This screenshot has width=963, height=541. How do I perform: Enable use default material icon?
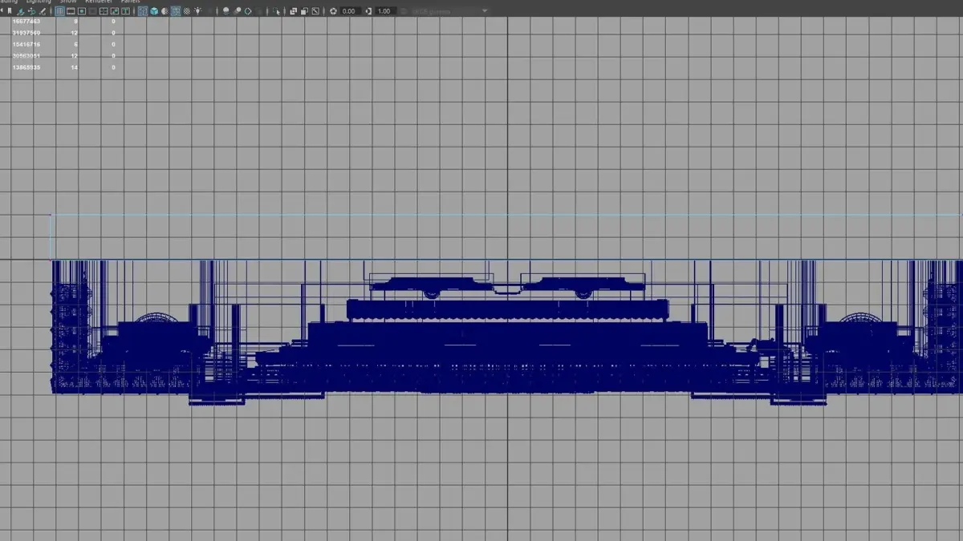pyautogui.click(x=165, y=11)
